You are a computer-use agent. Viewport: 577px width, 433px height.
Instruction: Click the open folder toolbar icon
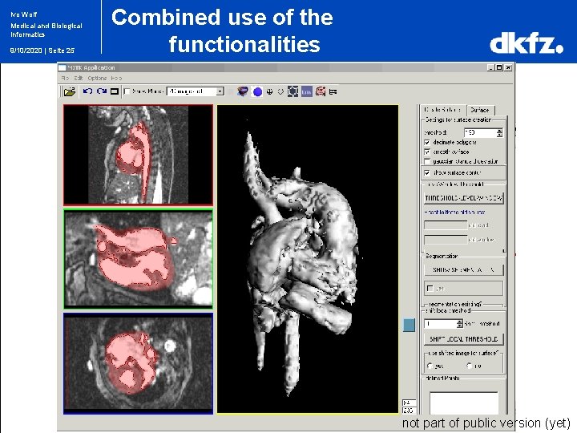(69, 91)
